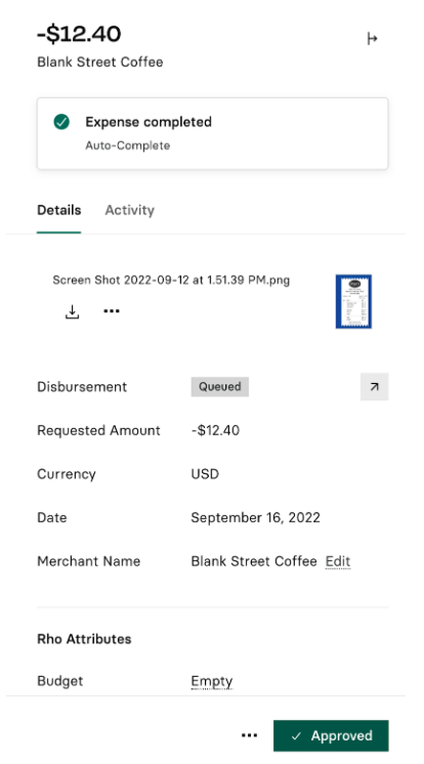Open receipt attachment more options
The width and height of the screenshot is (424, 764).
coord(111,311)
